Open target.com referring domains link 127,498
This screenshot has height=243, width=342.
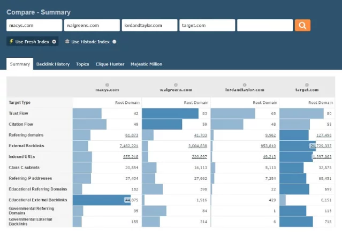[324, 135]
